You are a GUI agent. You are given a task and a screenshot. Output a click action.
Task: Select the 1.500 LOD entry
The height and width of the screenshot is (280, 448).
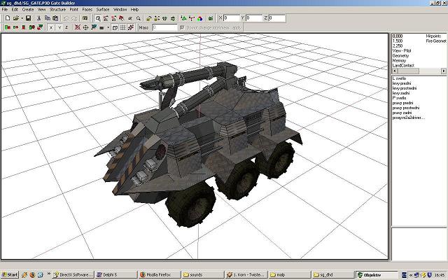tap(398, 41)
